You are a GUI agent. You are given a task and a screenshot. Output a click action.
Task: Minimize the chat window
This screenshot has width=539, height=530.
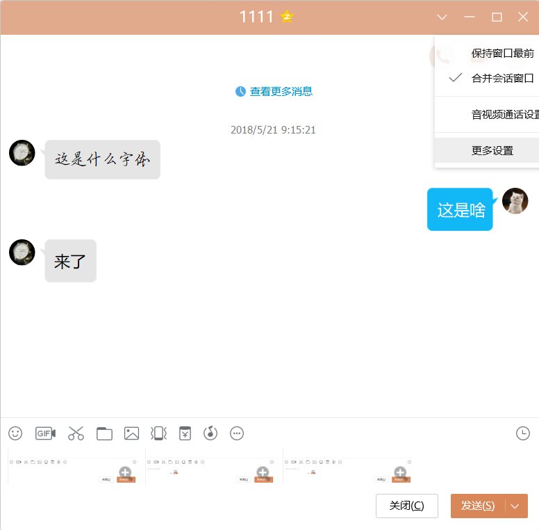(470, 17)
